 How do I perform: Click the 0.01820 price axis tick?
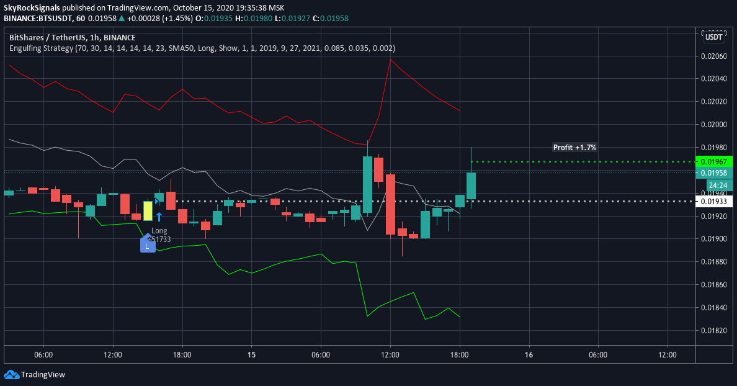point(713,331)
